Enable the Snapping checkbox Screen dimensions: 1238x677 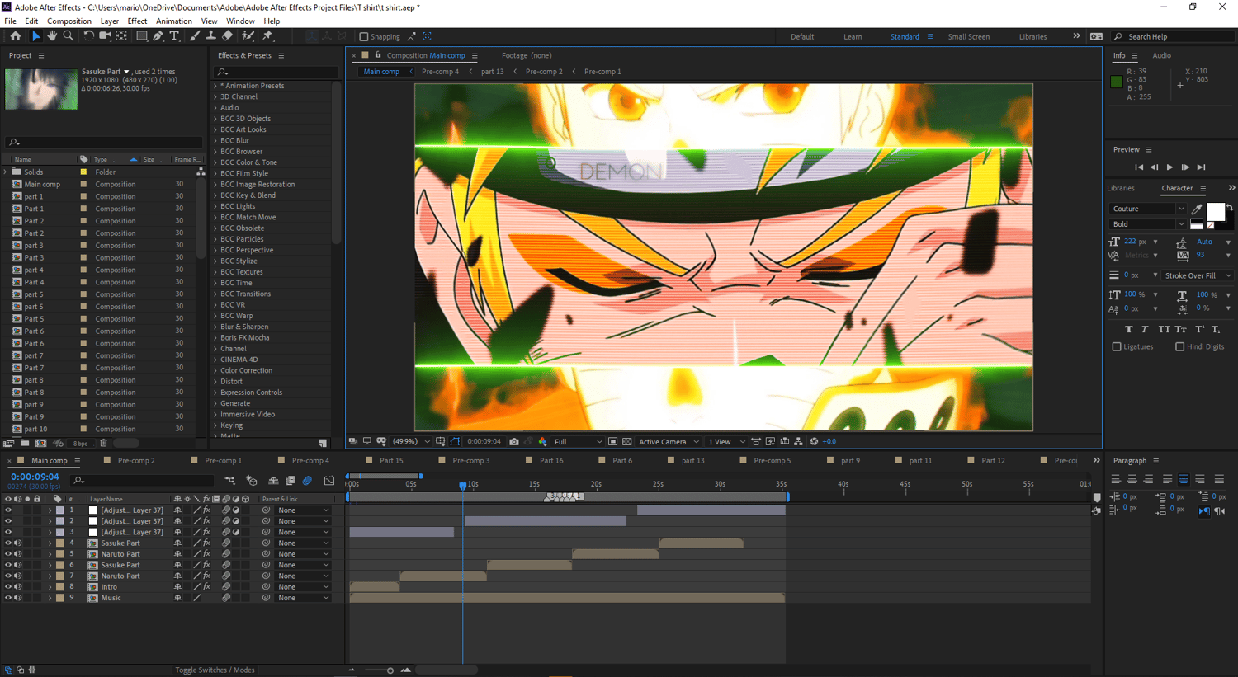click(364, 37)
